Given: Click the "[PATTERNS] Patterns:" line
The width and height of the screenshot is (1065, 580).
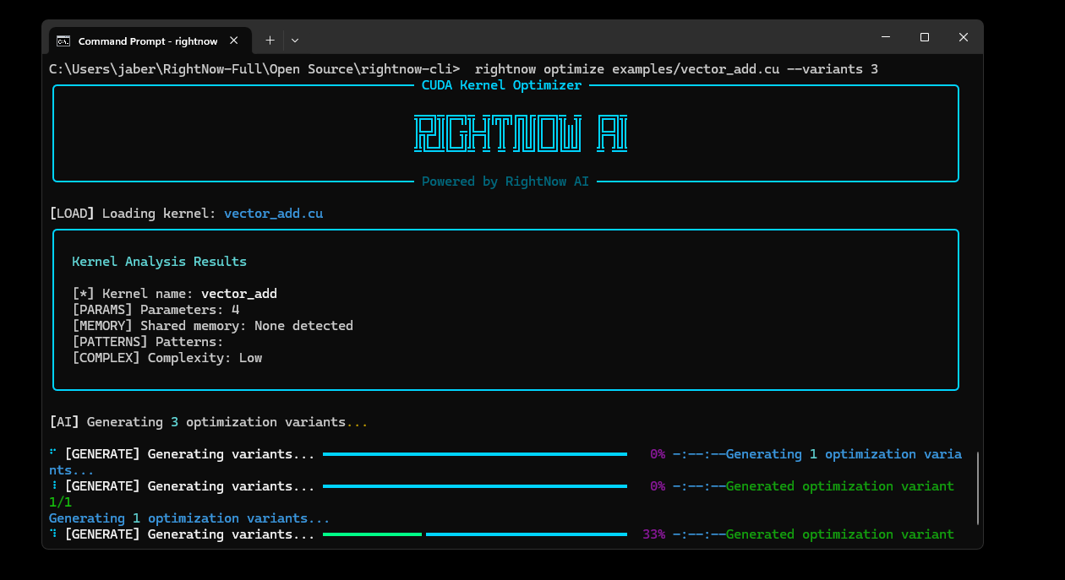Looking at the screenshot, I should [148, 342].
